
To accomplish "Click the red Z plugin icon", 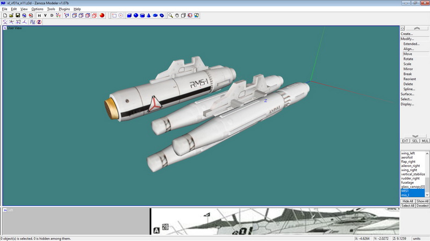I will click(x=39, y=22).
